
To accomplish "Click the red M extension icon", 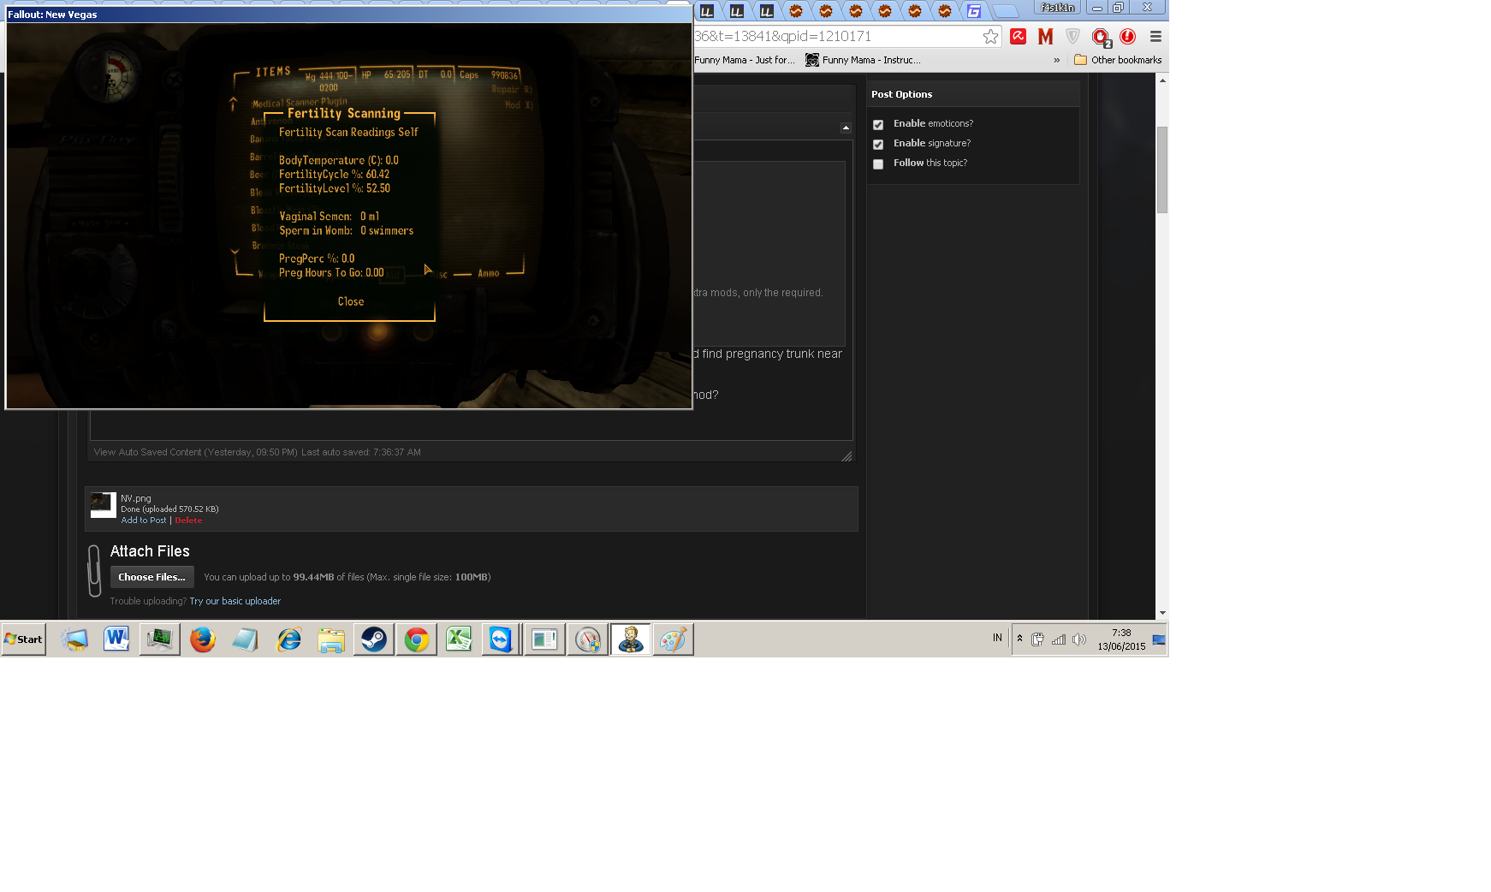I will (1045, 36).
